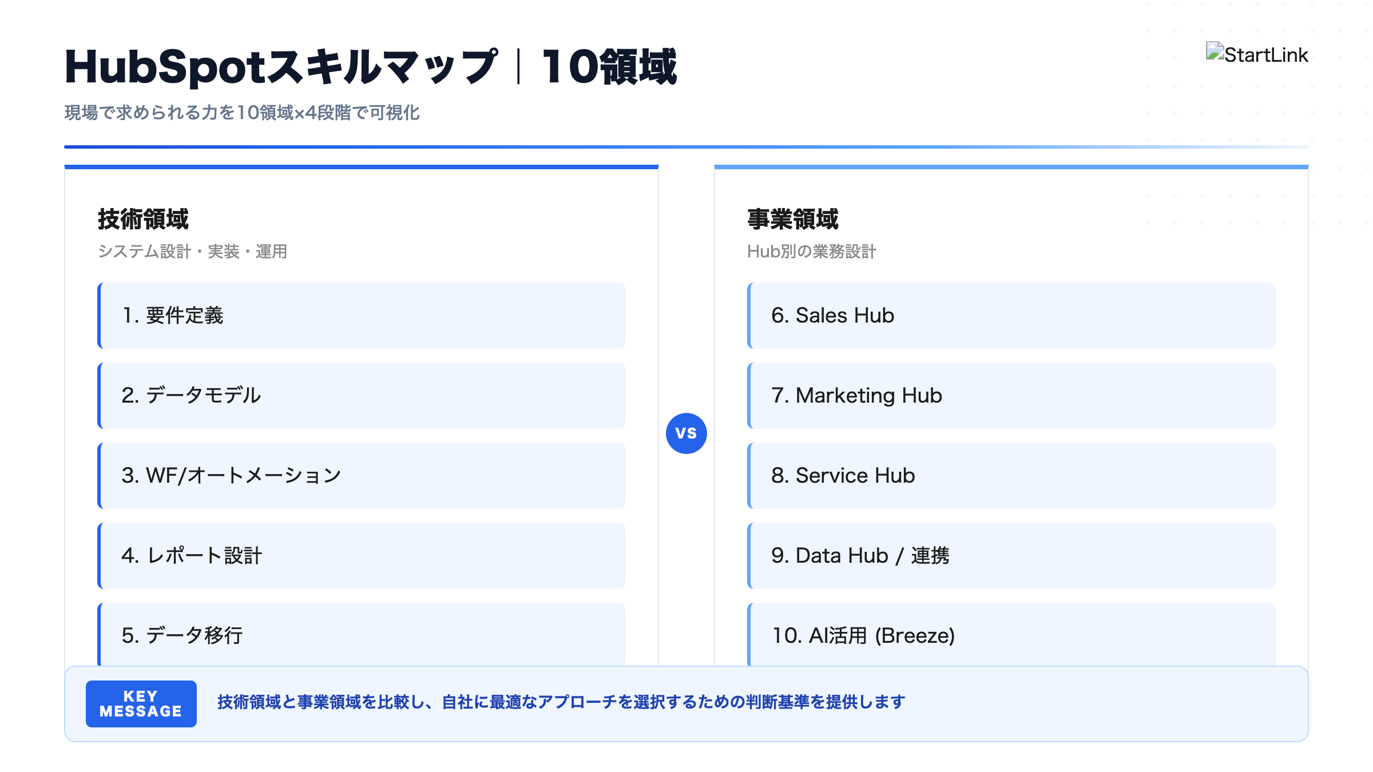Select the '8. Service Hub' item
The image size is (1373, 772).
click(x=1011, y=476)
